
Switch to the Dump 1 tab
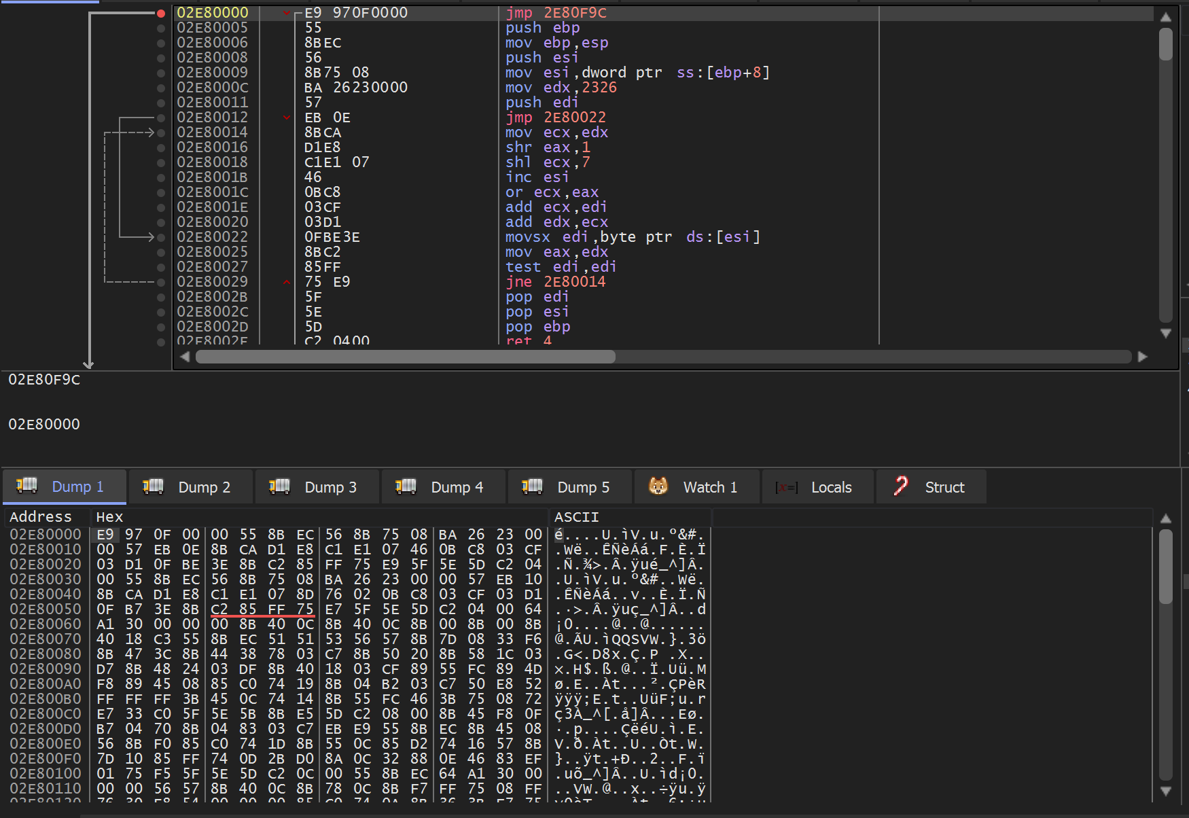(x=65, y=486)
